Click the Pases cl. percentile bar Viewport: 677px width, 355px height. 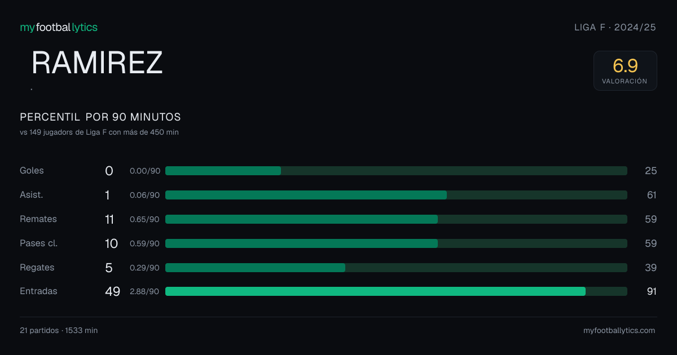click(396, 243)
